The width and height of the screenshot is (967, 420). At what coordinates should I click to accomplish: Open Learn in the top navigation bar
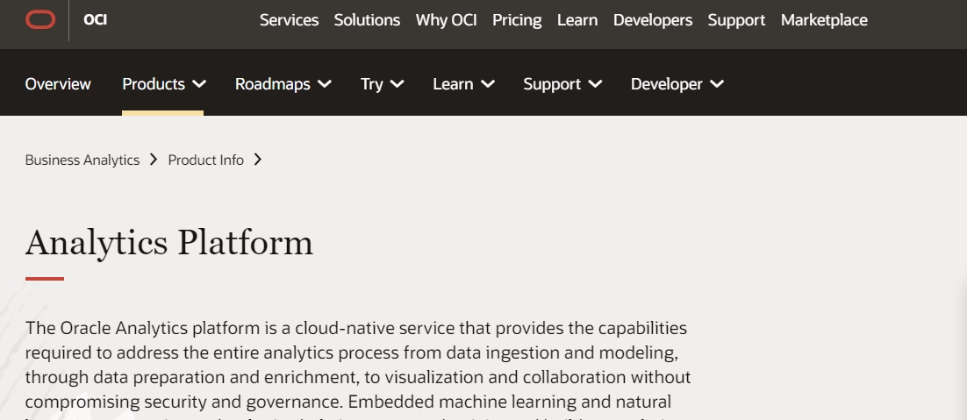click(x=577, y=19)
